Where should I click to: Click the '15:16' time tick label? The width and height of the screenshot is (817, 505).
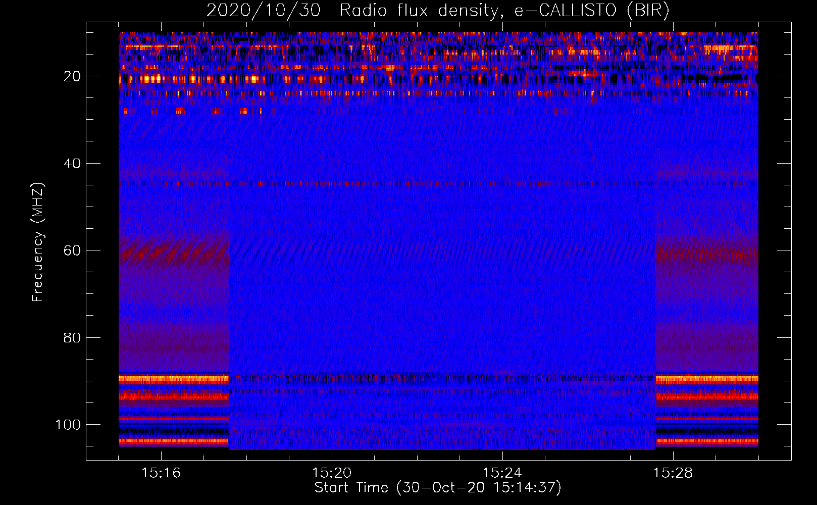tap(161, 473)
